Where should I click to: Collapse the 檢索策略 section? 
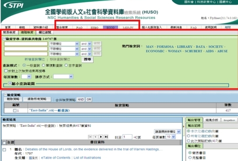(x=5, y=95)
